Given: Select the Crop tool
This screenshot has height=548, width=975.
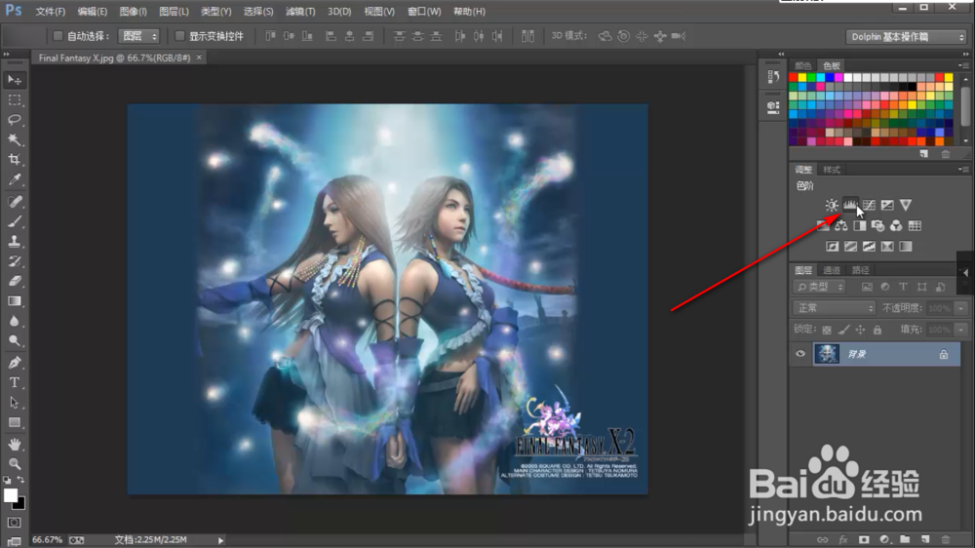Looking at the screenshot, I should click(15, 159).
